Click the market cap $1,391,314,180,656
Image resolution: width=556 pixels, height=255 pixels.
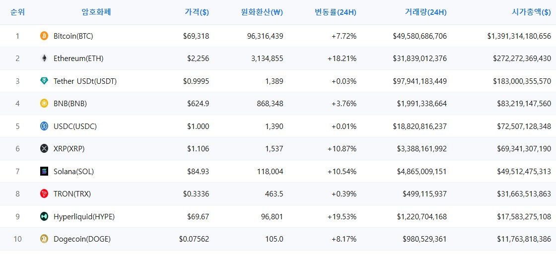(x=519, y=36)
